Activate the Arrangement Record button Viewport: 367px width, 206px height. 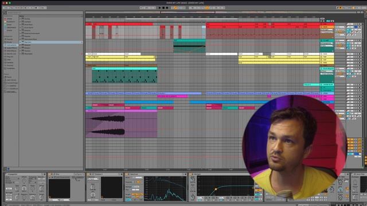(x=167, y=7)
